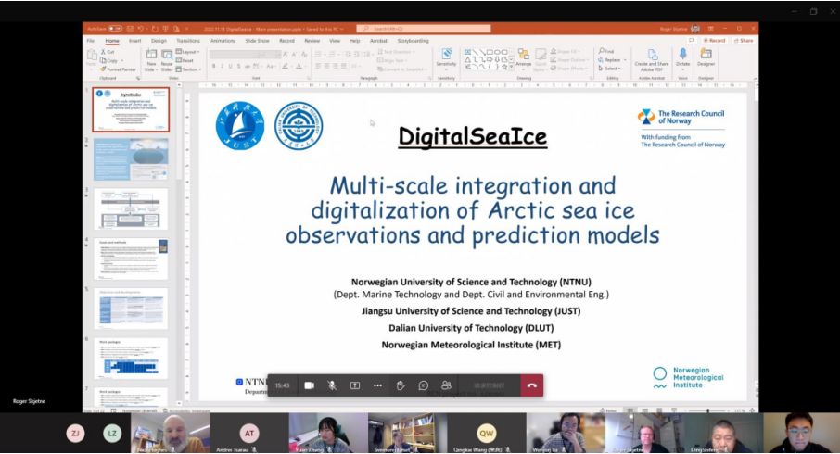Start Dictate in the Voice group
The image size is (840, 454).
pyautogui.click(x=682, y=58)
